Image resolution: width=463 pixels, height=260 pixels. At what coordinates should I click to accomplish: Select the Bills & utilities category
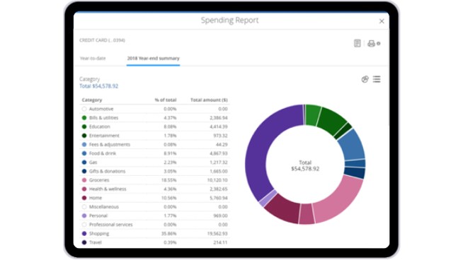click(103, 118)
